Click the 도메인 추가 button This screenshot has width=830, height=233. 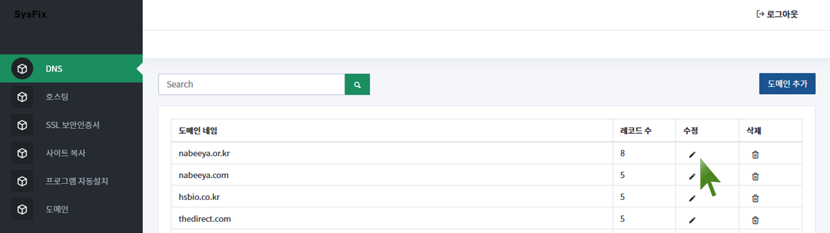tap(787, 84)
